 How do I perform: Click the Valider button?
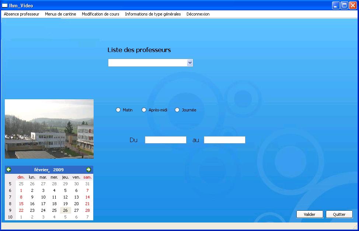point(310,214)
